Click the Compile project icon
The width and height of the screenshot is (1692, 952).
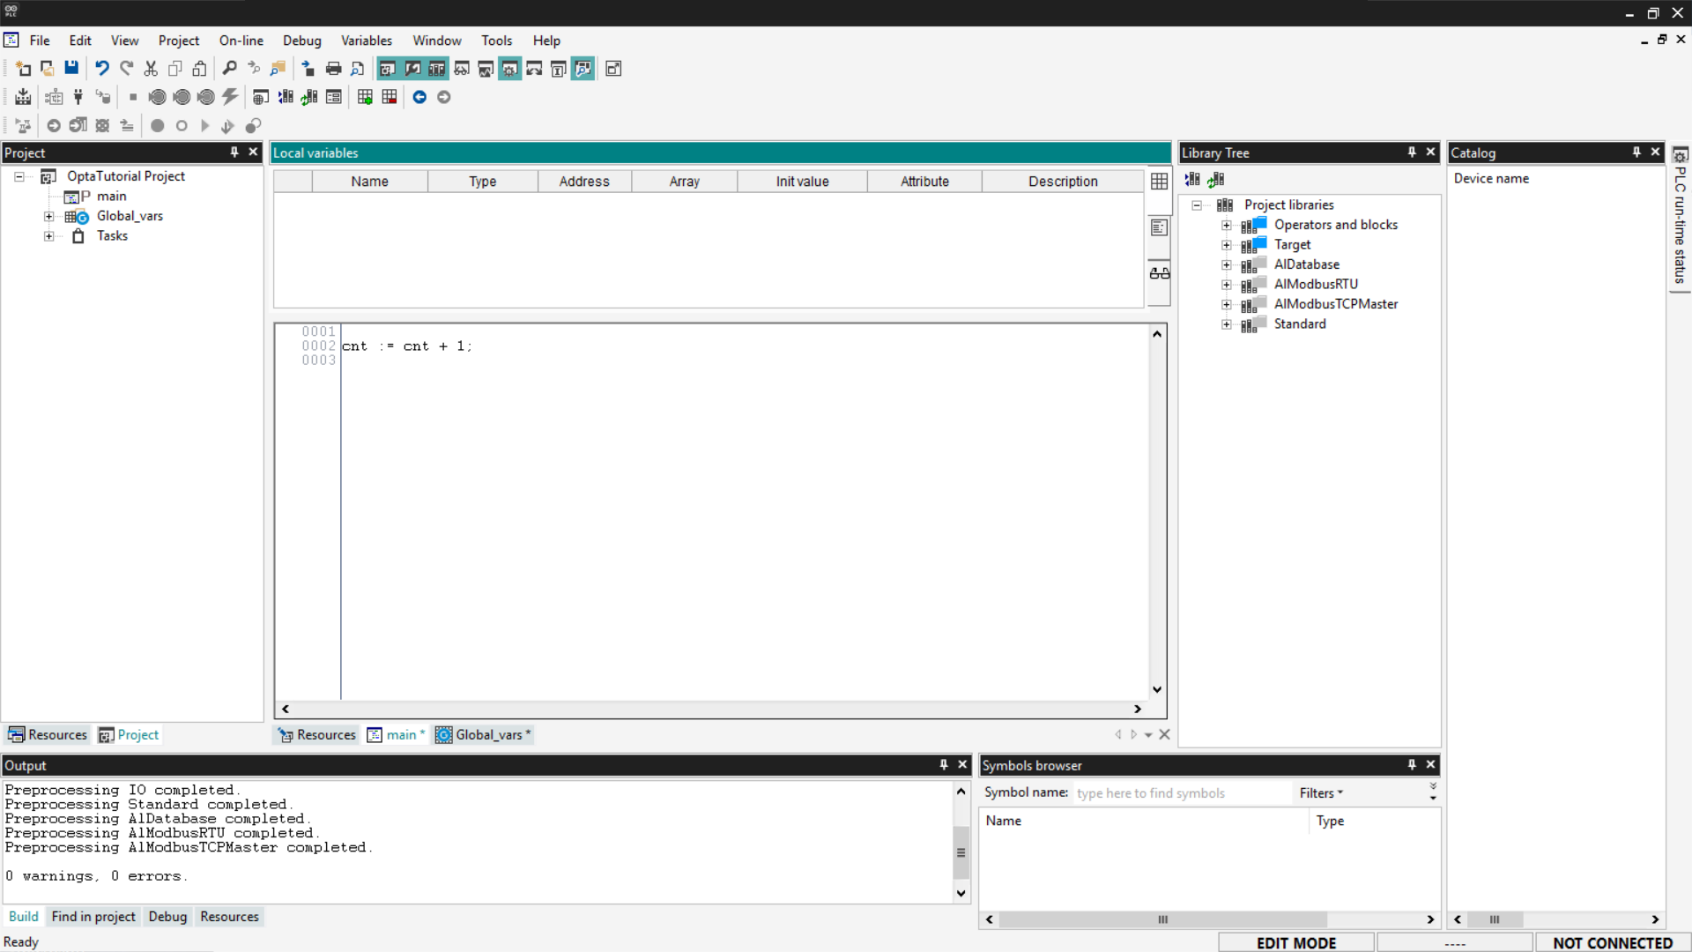pos(24,97)
